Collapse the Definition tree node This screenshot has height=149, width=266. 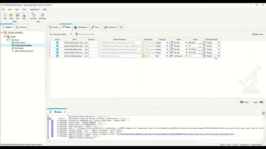pos(7,40)
